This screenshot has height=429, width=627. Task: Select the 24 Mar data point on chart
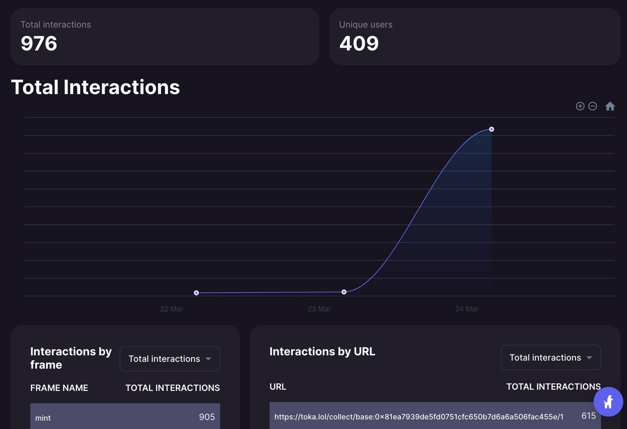pyautogui.click(x=491, y=129)
